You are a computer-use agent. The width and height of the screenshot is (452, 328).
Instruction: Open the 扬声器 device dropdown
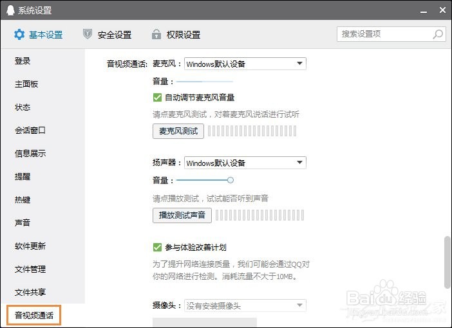click(x=245, y=163)
